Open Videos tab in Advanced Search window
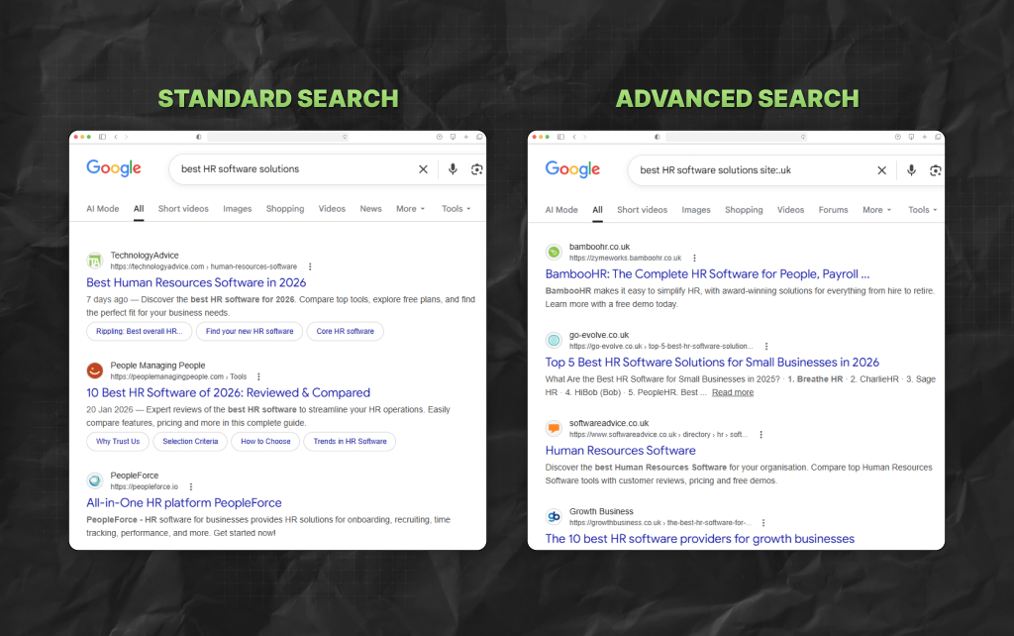Image resolution: width=1014 pixels, height=636 pixels. pos(790,210)
